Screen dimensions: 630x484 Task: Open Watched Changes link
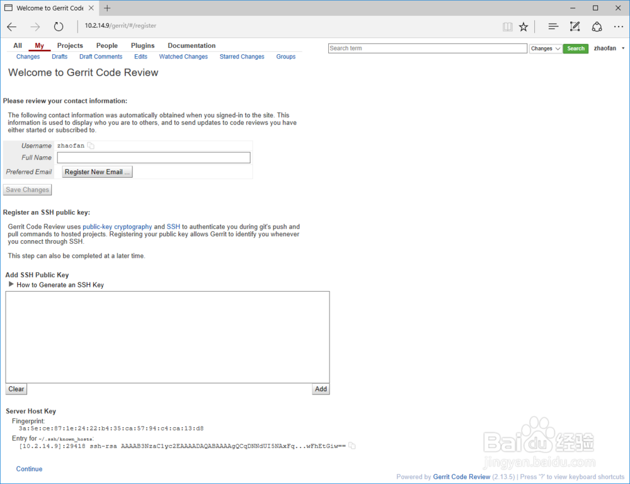coord(183,57)
